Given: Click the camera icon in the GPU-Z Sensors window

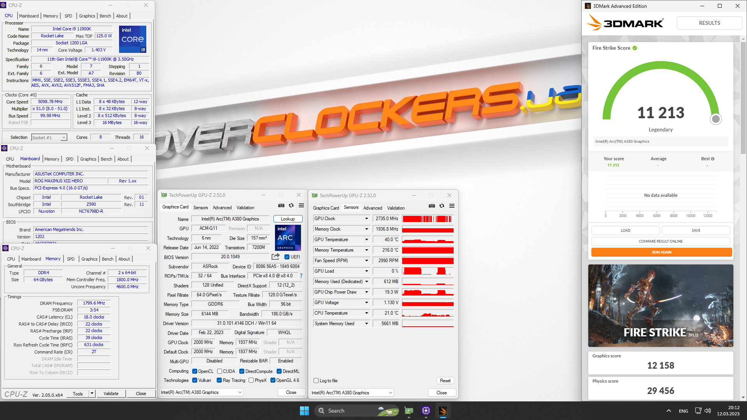Looking at the screenshot, I should pyautogui.click(x=432, y=206).
